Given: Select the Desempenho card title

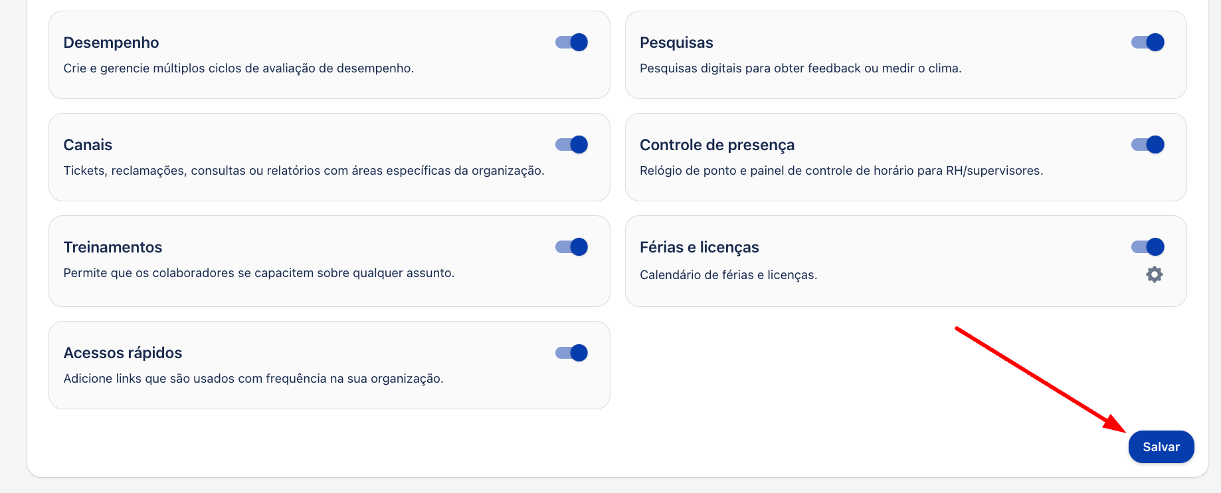Looking at the screenshot, I should pos(111,43).
